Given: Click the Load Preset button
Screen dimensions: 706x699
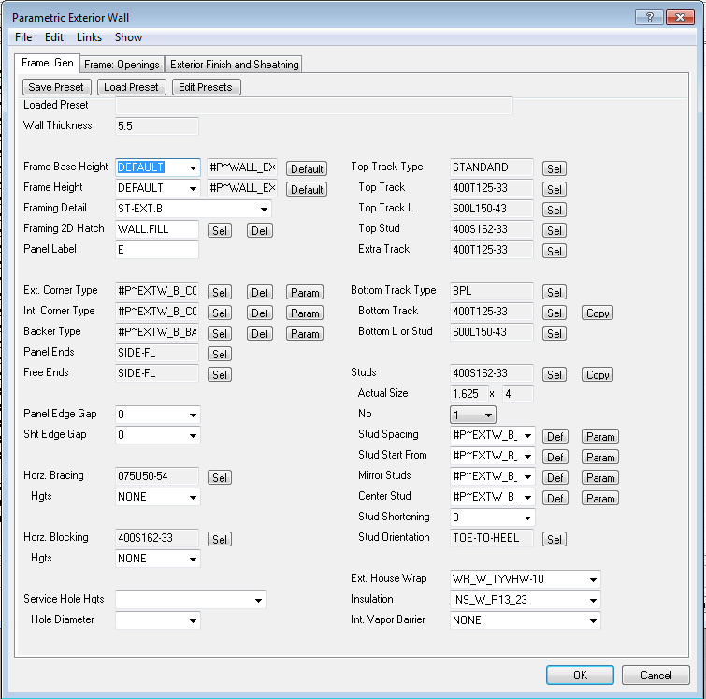Looking at the screenshot, I should click(131, 87).
